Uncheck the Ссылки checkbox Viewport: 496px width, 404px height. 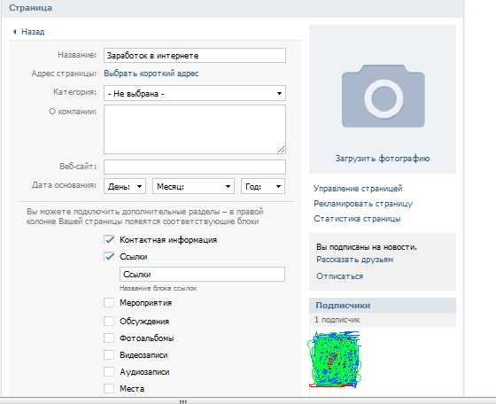pyautogui.click(x=109, y=256)
